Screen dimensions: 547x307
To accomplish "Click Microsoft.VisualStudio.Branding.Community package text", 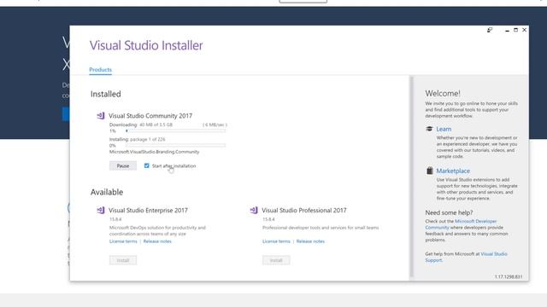I will pyautogui.click(x=154, y=152).
